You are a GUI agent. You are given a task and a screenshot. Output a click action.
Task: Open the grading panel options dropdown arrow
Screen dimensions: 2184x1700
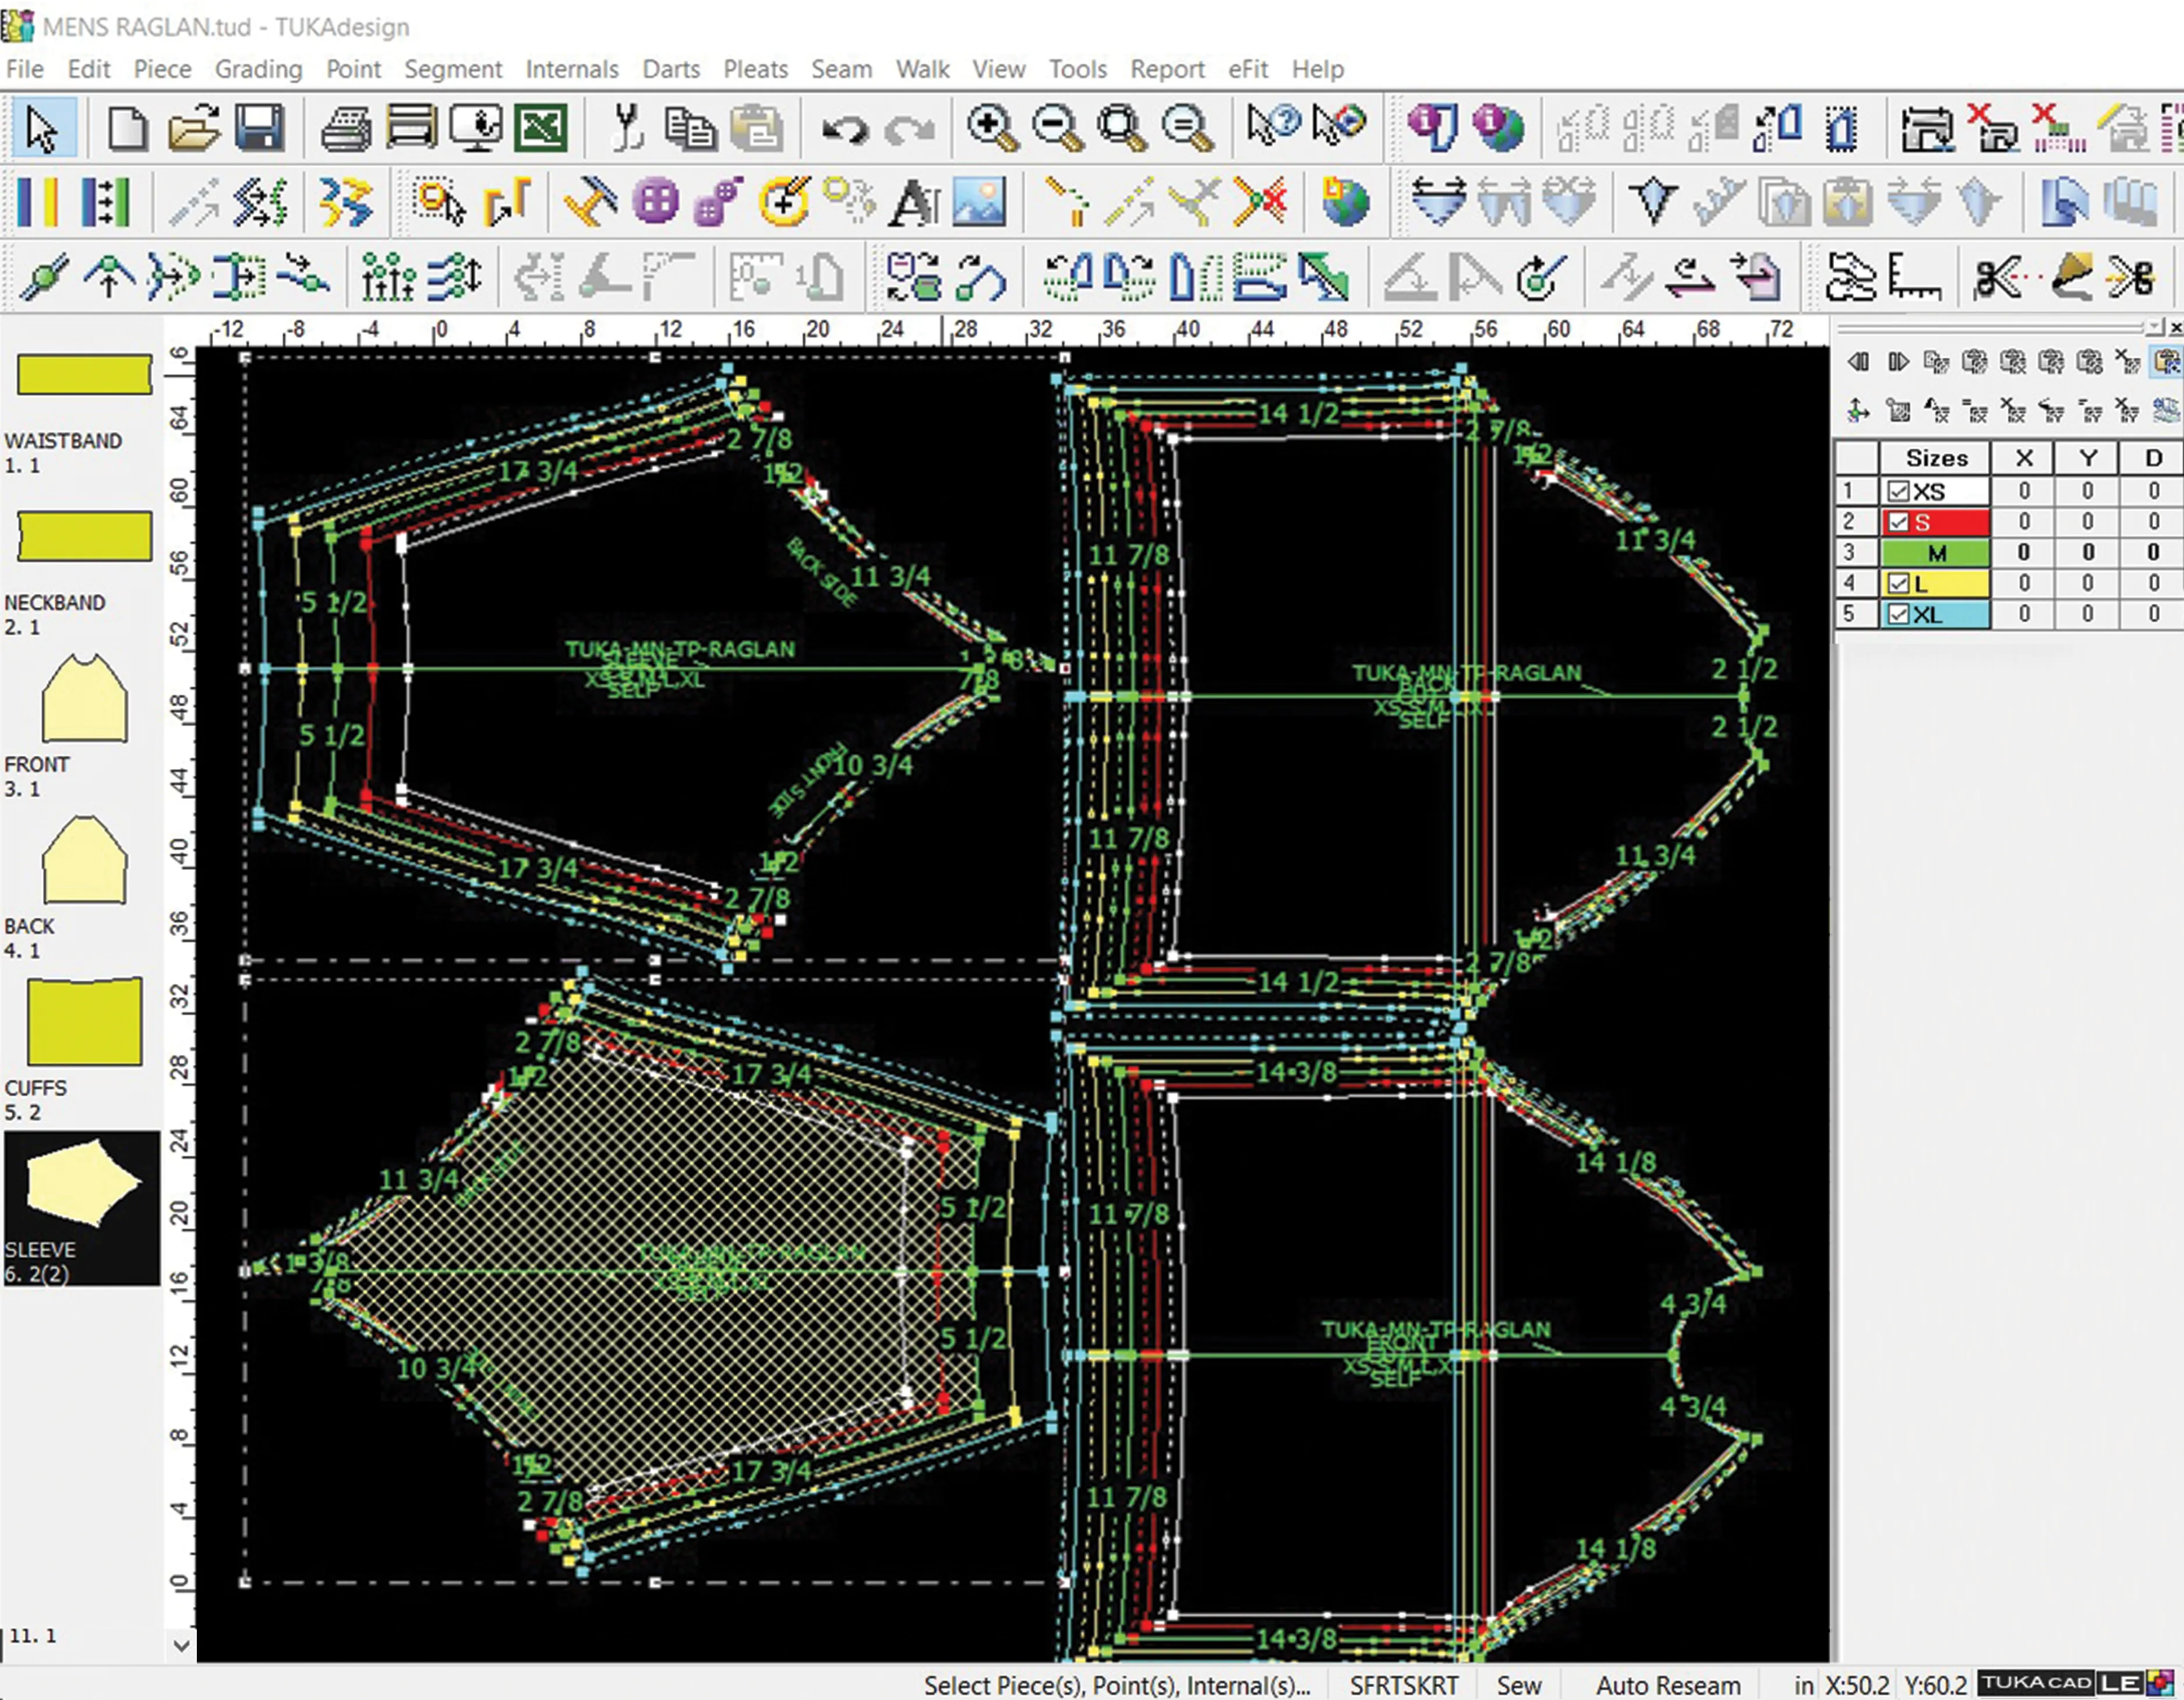click(x=2154, y=327)
